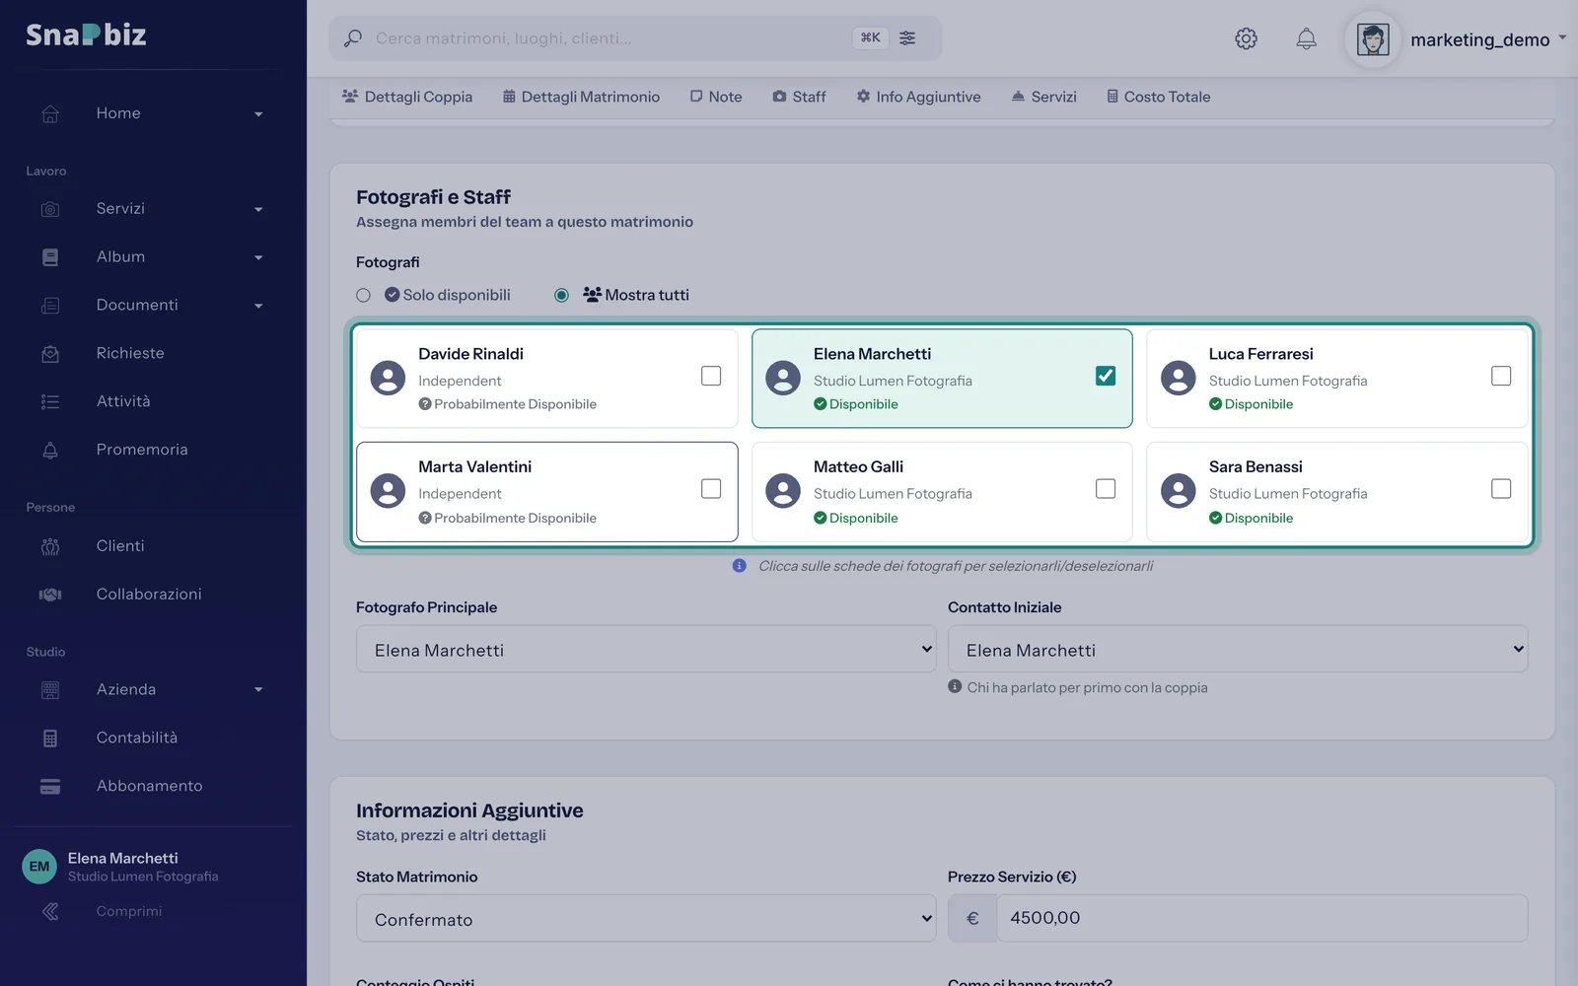Check Marta Valentini's checkbox
Viewport: 1578px width, 986px height.
pos(711,489)
